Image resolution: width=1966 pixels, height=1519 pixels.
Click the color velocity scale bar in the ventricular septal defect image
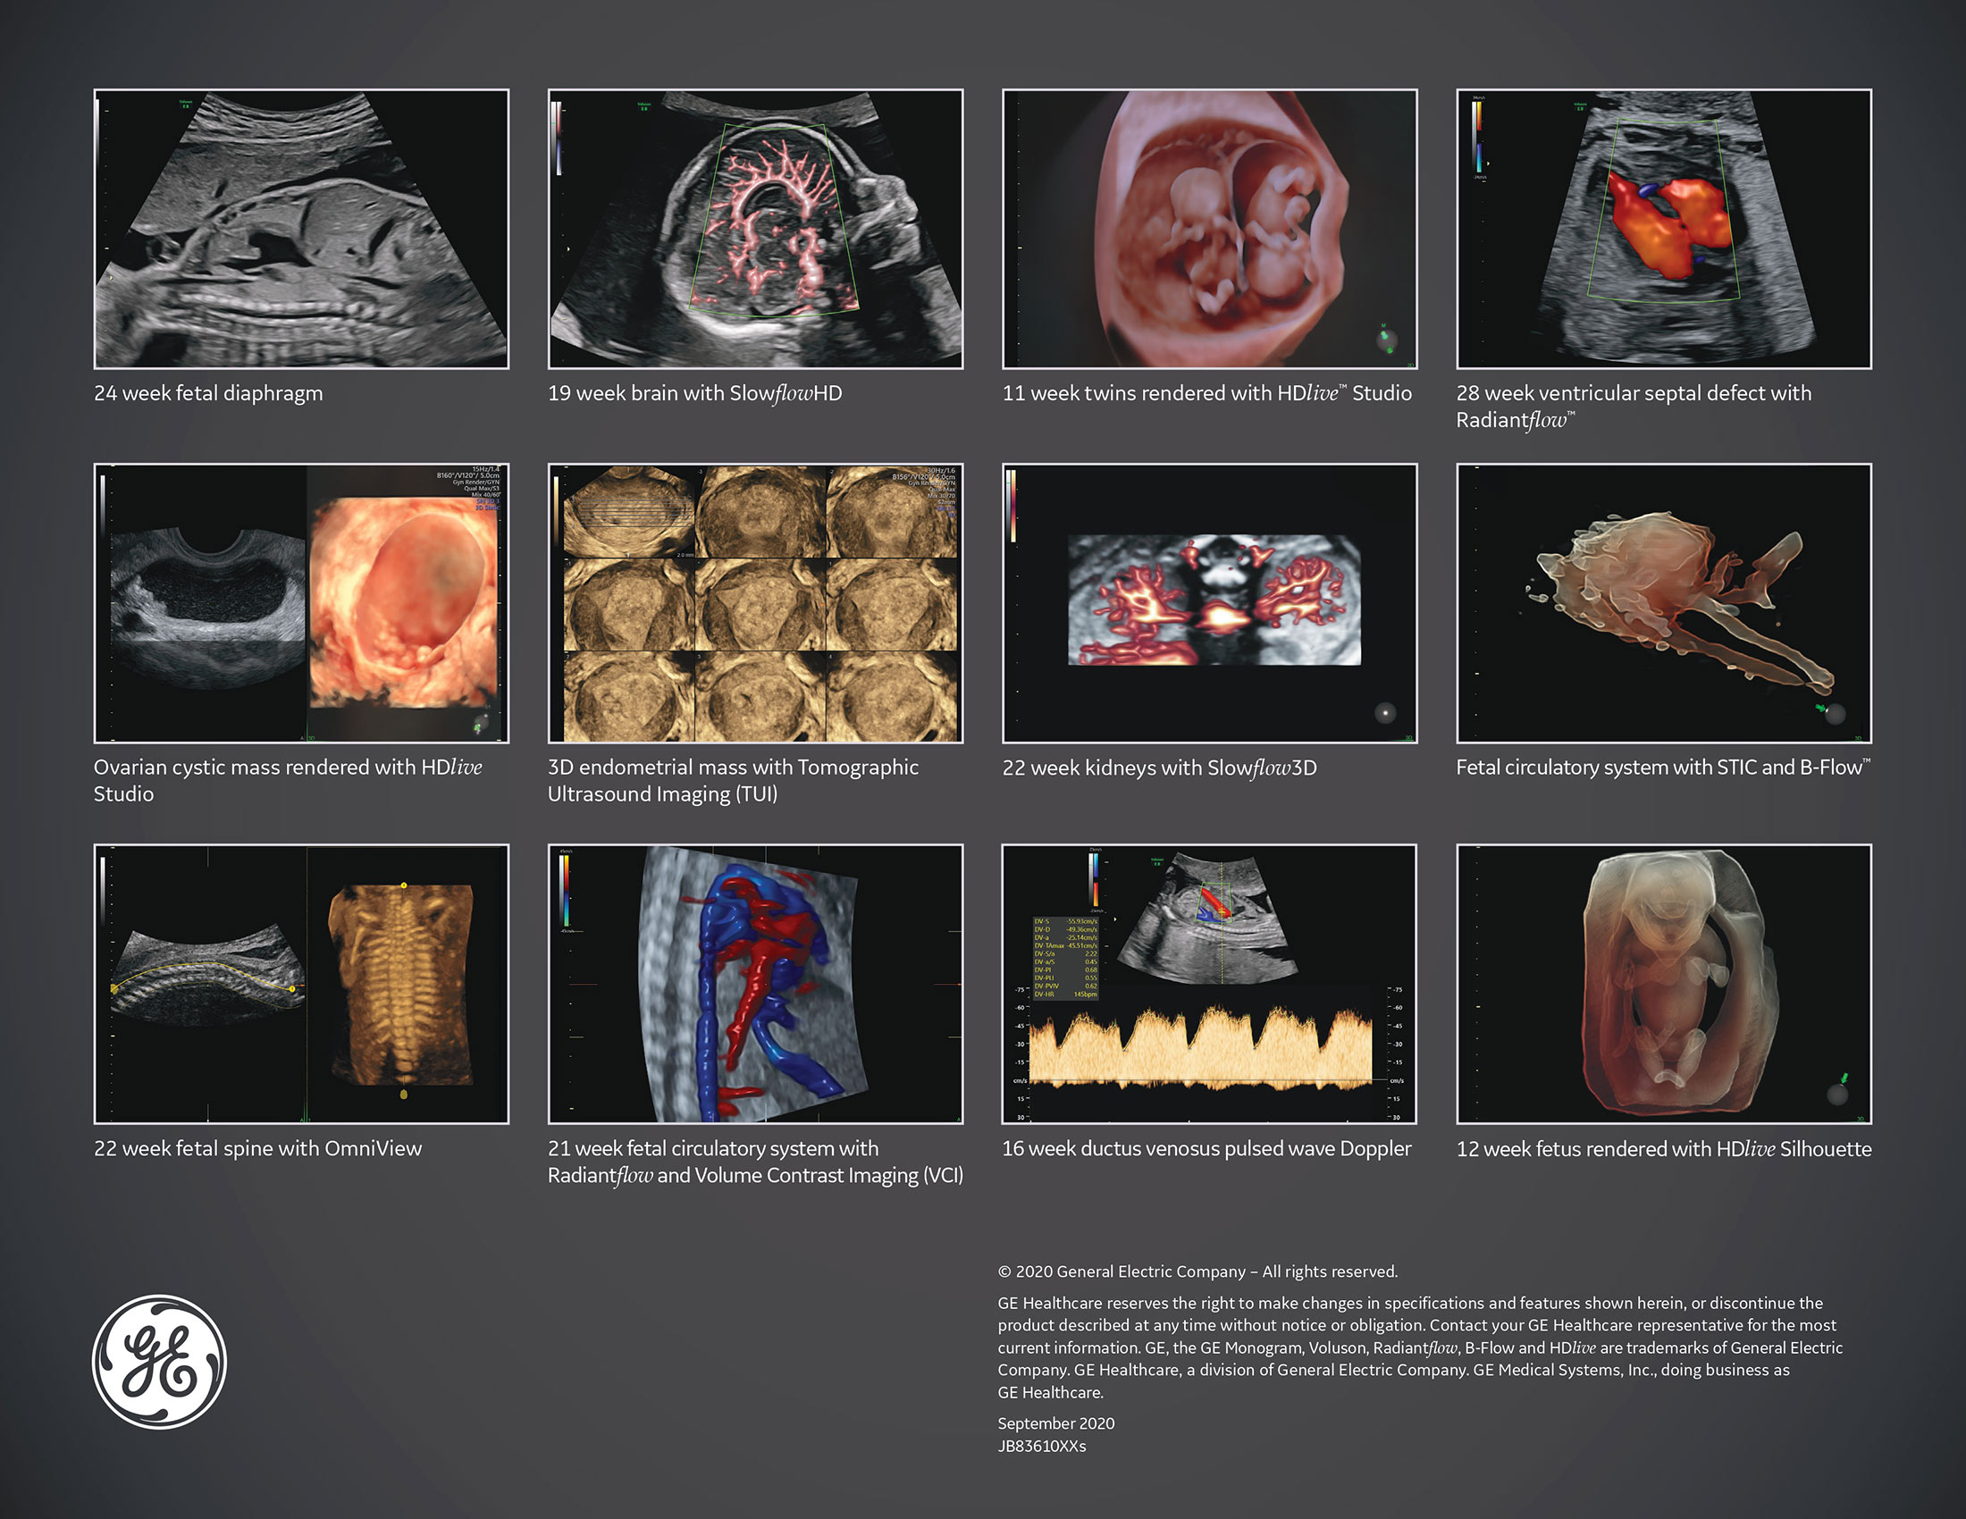tap(1478, 137)
